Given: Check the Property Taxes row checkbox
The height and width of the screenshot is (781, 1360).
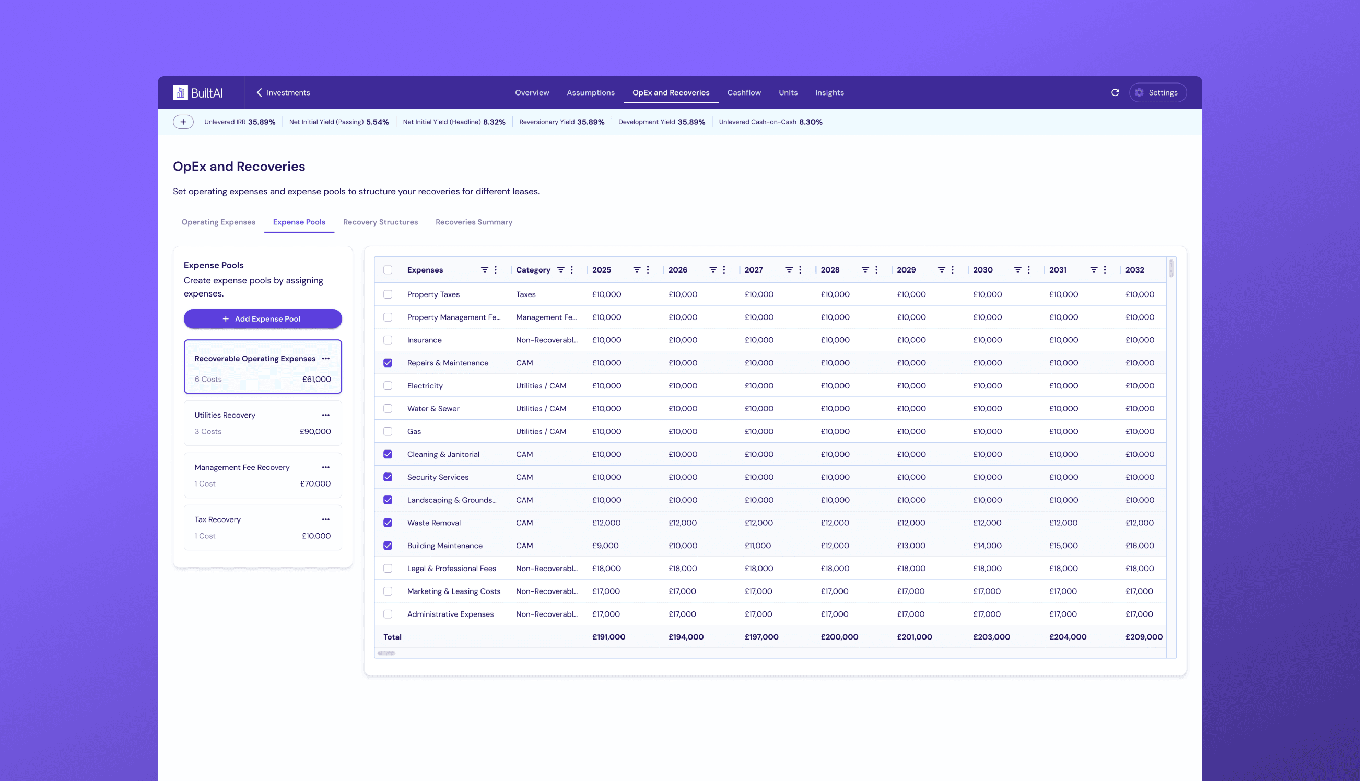Looking at the screenshot, I should pos(388,294).
